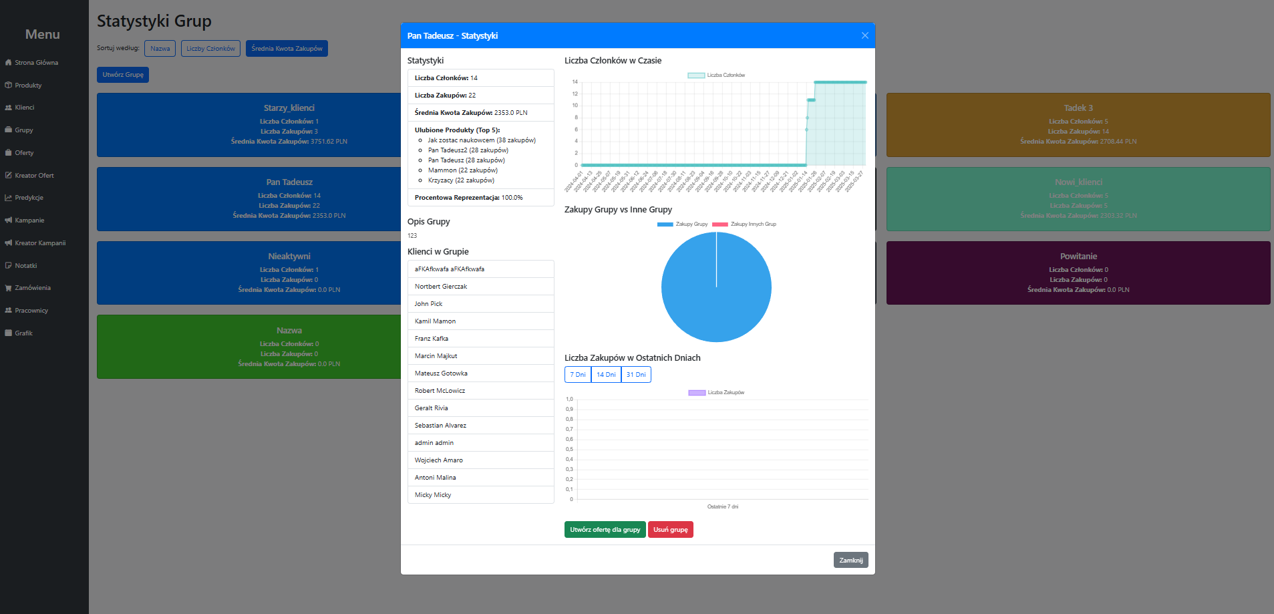The width and height of the screenshot is (1274, 614).
Task: Select client Geralt Rivia
Action: pyautogui.click(x=481, y=408)
